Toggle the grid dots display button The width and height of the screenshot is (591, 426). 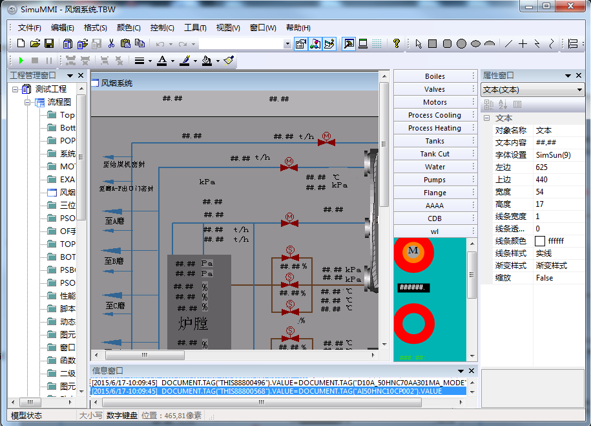pyautogui.click(x=377, y=44)
